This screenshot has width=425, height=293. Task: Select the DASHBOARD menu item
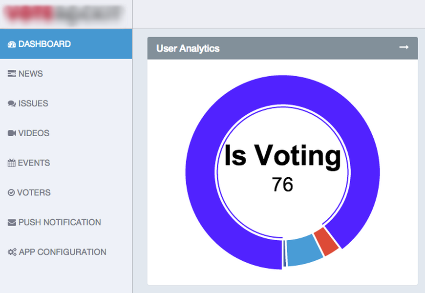click(x=66, y=44)
